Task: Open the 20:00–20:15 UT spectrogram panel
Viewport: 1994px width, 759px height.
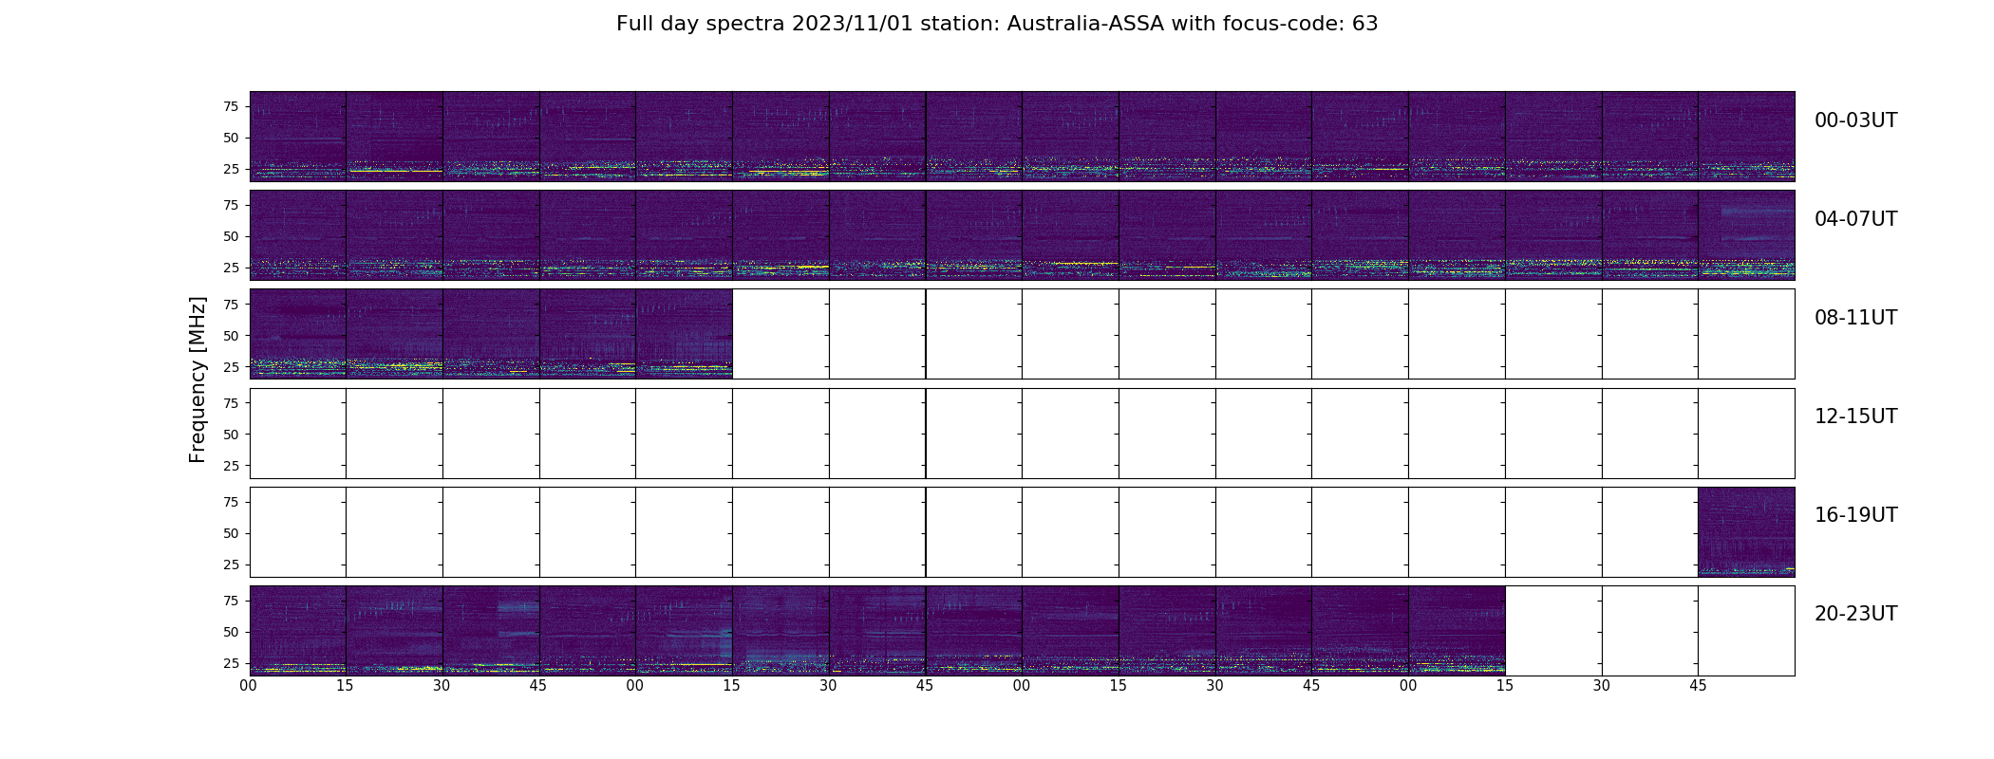Action: 298,631
